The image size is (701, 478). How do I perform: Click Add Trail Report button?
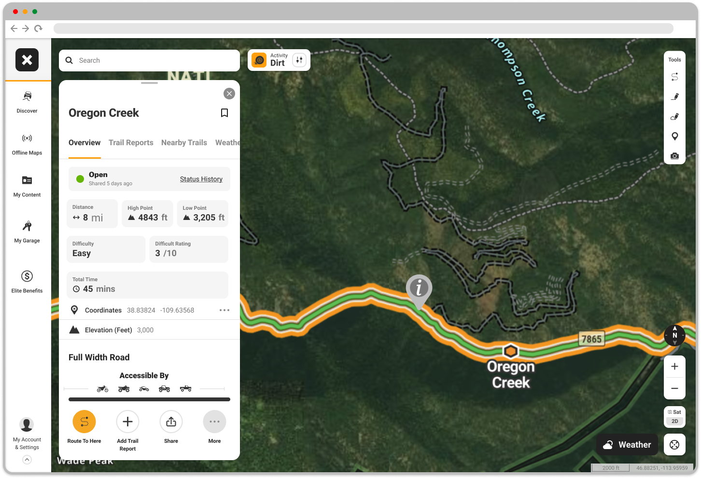click(127, 431)
